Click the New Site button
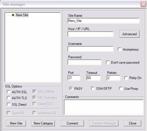This screenshot has height=131, width=147. (x=16, y=123)
